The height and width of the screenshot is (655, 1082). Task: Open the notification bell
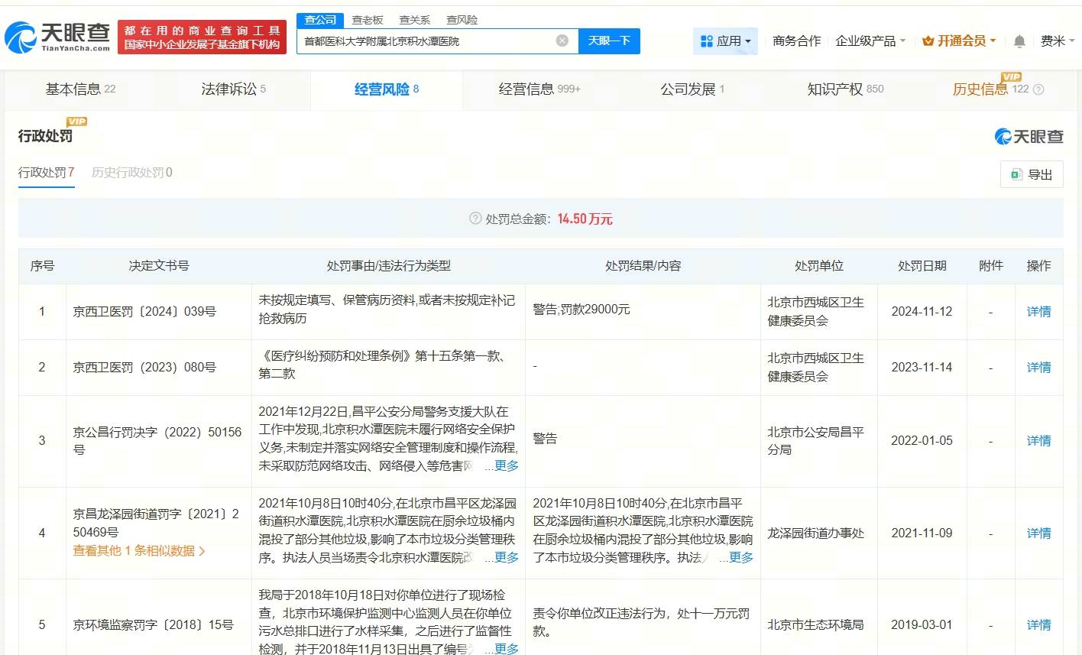point(1019,41)
